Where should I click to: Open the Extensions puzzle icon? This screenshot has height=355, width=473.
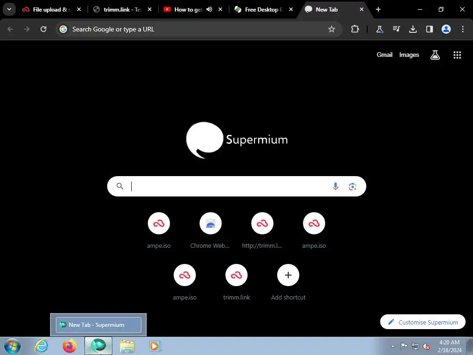pos(355,29)
